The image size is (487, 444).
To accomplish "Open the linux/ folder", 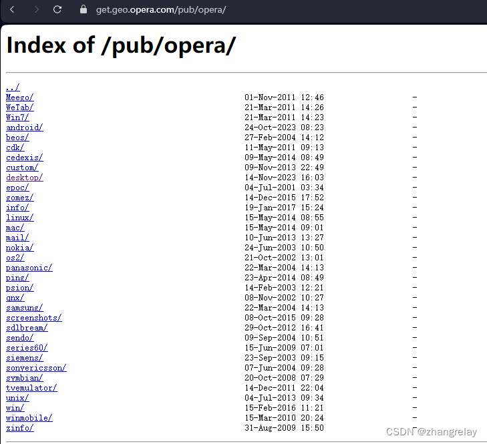I will (19, 218).
